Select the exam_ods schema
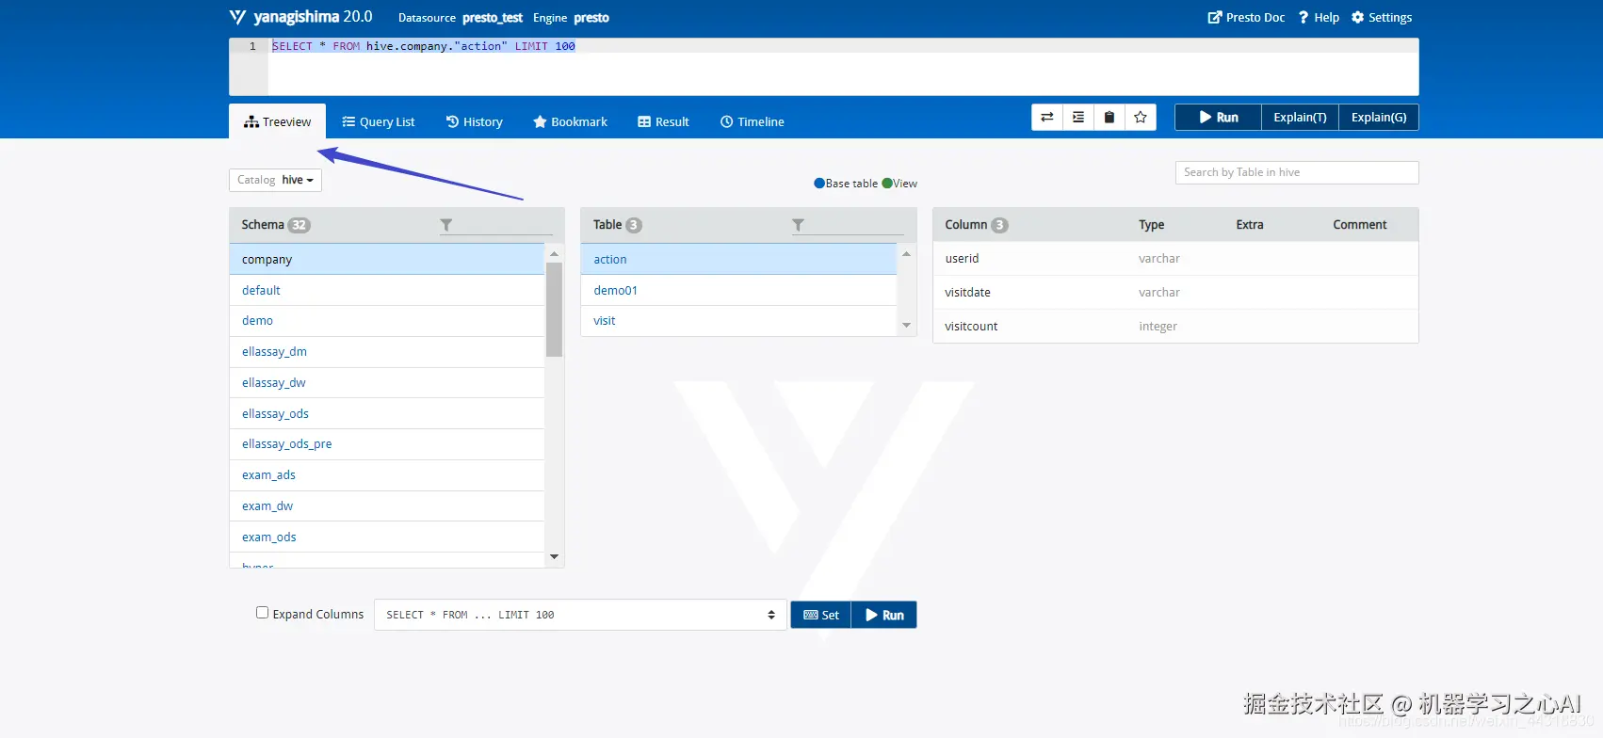 pos(387,537)
